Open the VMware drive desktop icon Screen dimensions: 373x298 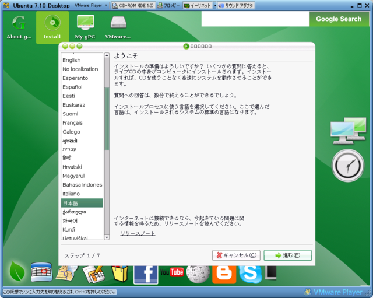118,27
